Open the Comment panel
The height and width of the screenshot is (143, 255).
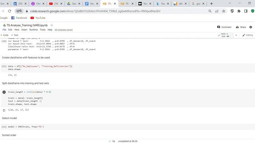pos(224,27)
